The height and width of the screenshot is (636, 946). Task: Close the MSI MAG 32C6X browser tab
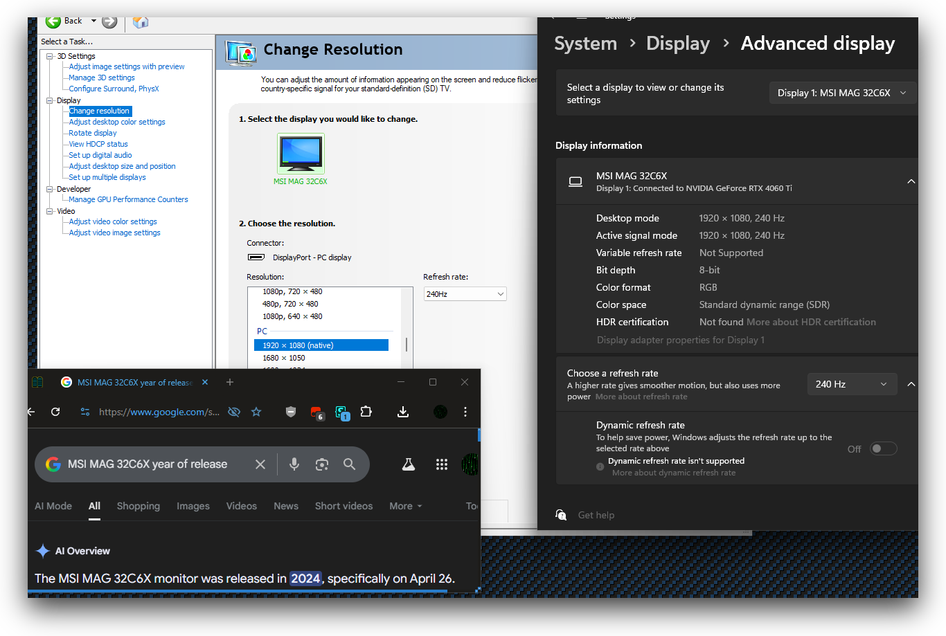pyautogui.click(x=205, y=382)
